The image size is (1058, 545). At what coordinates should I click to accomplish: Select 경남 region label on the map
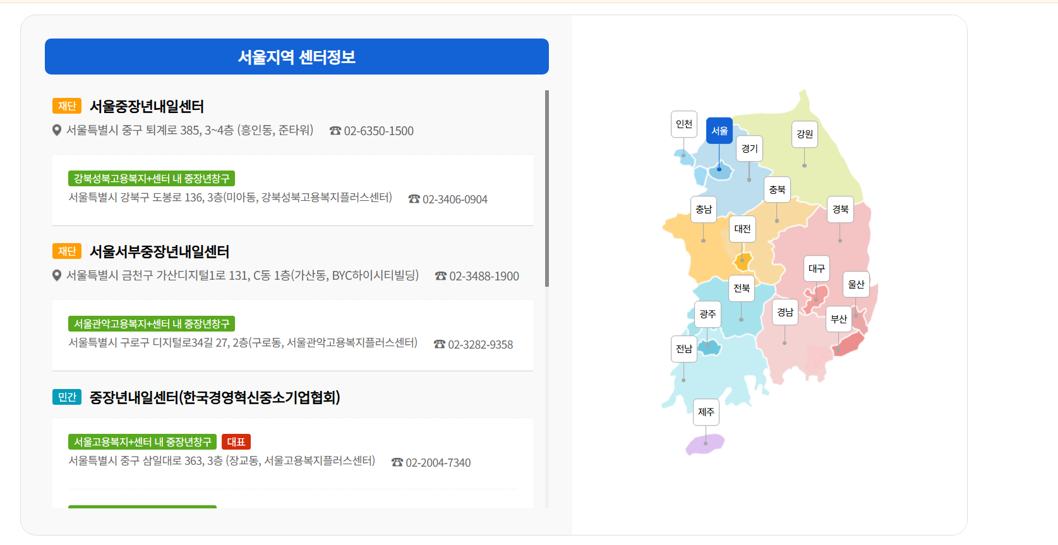tap(784, 312)
